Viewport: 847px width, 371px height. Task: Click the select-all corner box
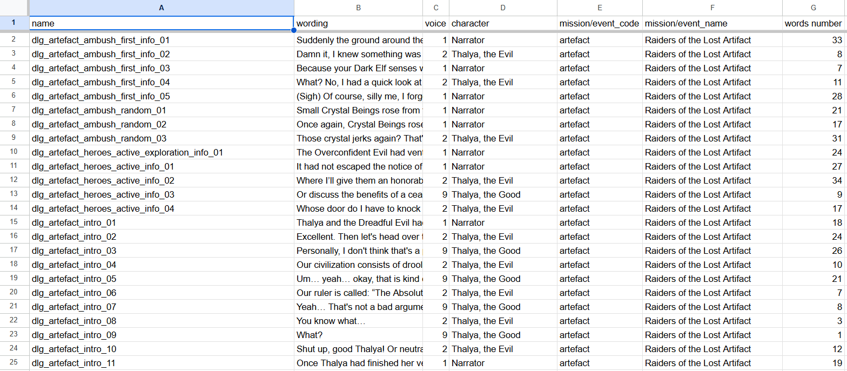click(15, 8)
